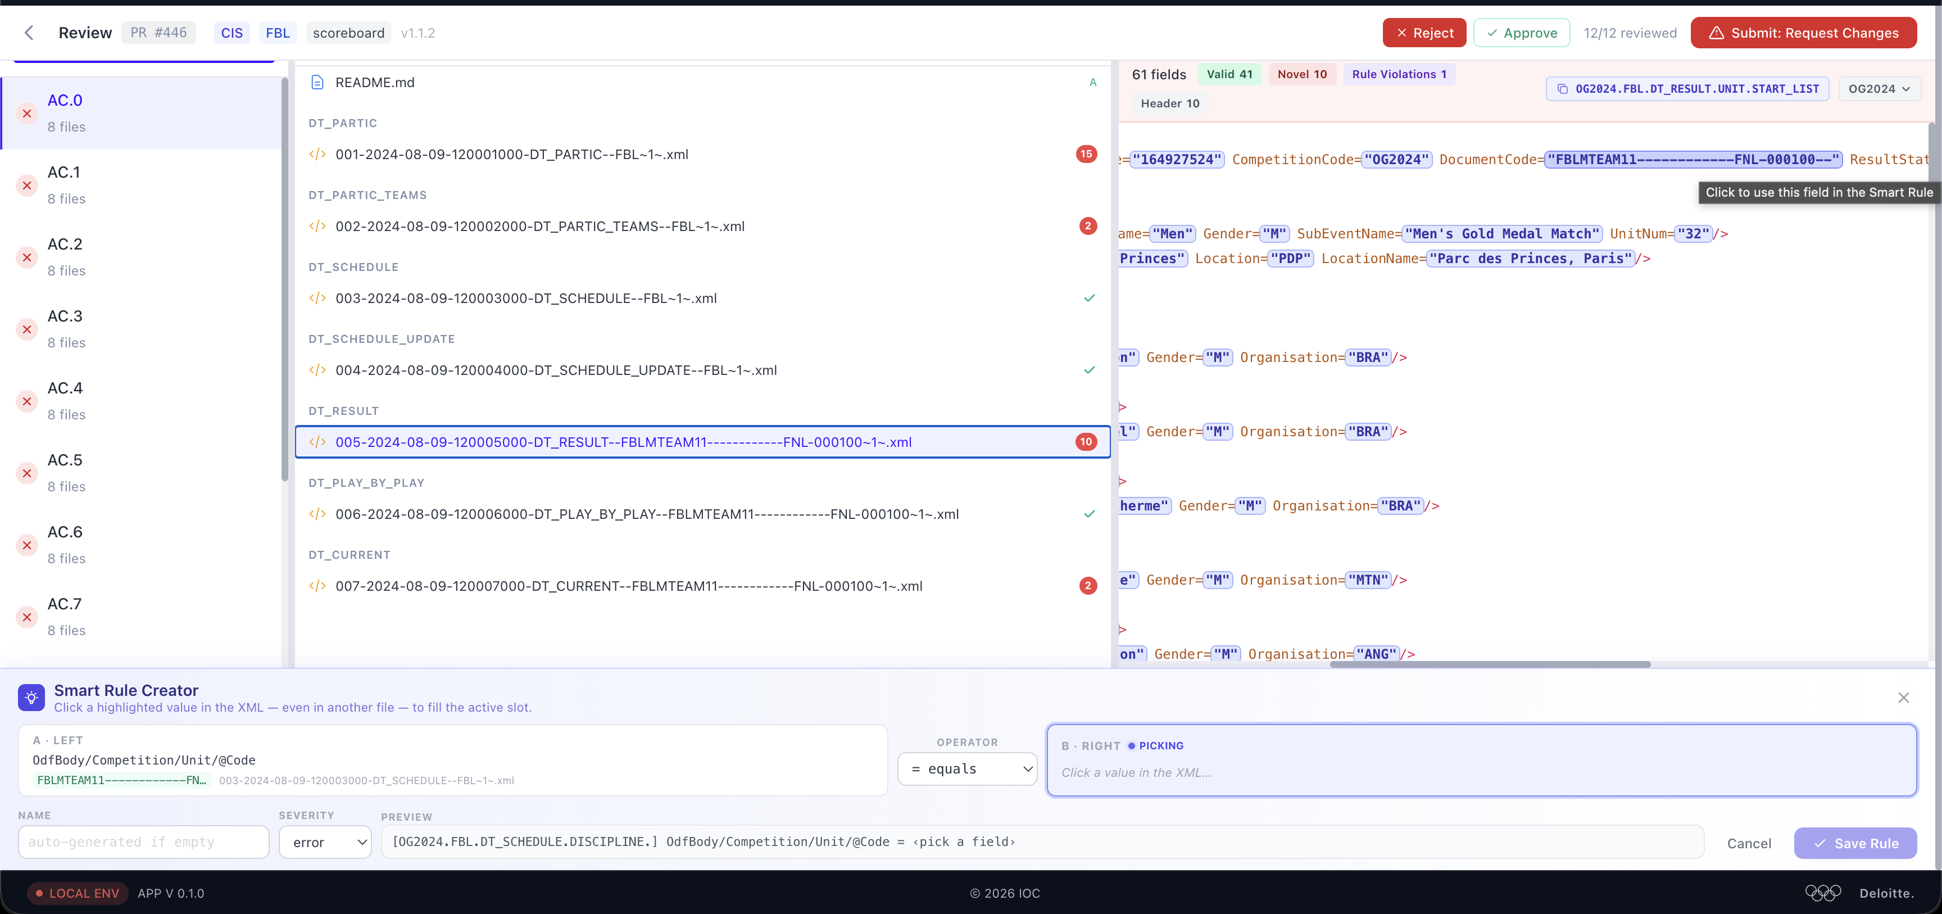Click the red X status icon for AC.5
Screen dimensions: 1942x914
[x=27, y=473]
